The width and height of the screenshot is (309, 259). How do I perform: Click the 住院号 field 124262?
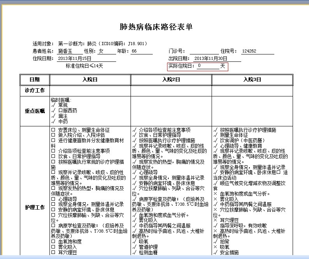(258, 51)
